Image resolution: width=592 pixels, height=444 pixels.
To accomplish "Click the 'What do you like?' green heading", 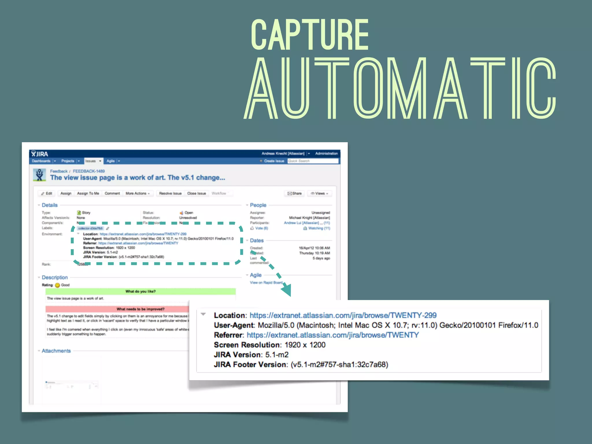I will (140, 291).
